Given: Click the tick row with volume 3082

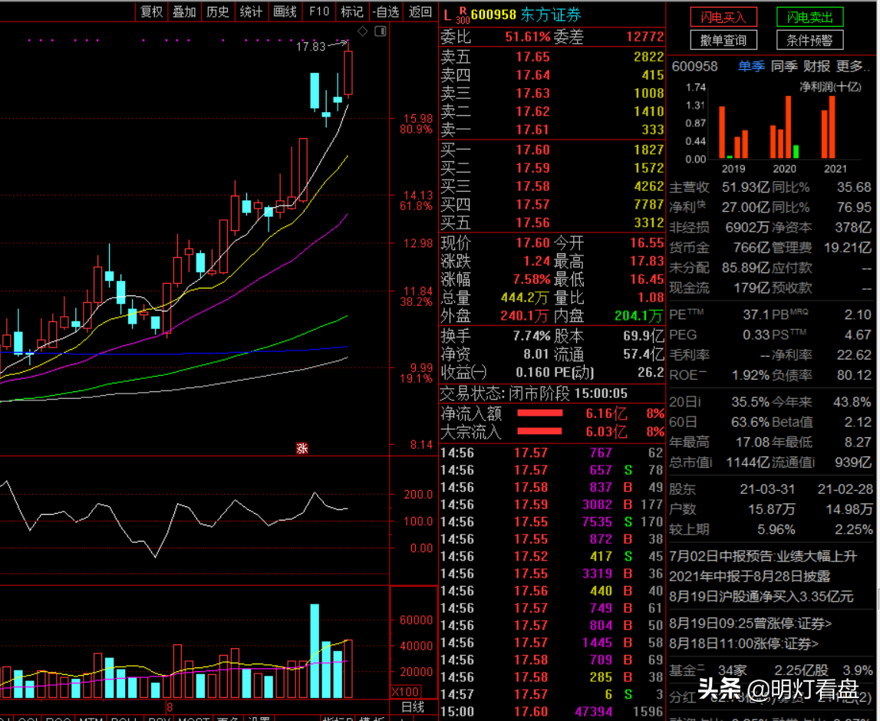Looking at the screenshot, I should [x=551, y=505].
